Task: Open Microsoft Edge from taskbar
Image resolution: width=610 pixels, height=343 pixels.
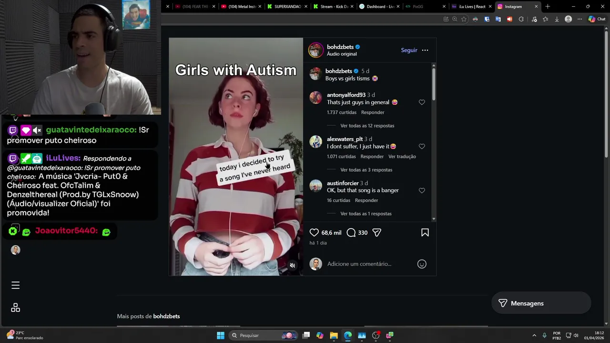Action: click(348, 335)
